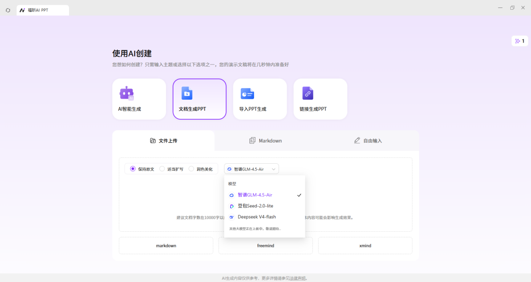Click the upload folder icon on 文件上传
Viewport: 531px width, 282px height.
click(x=153, y=141)
